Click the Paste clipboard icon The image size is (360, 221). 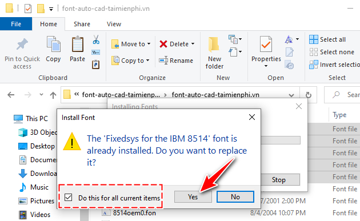78,44
